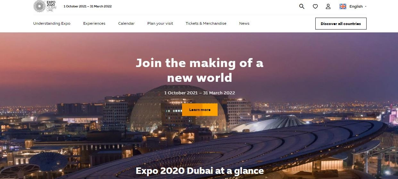This screenshot has width=398, height=179.
Task: Click the 'Expo 2020 Dubai at a glance' heading
Action: tap(200, 171)
